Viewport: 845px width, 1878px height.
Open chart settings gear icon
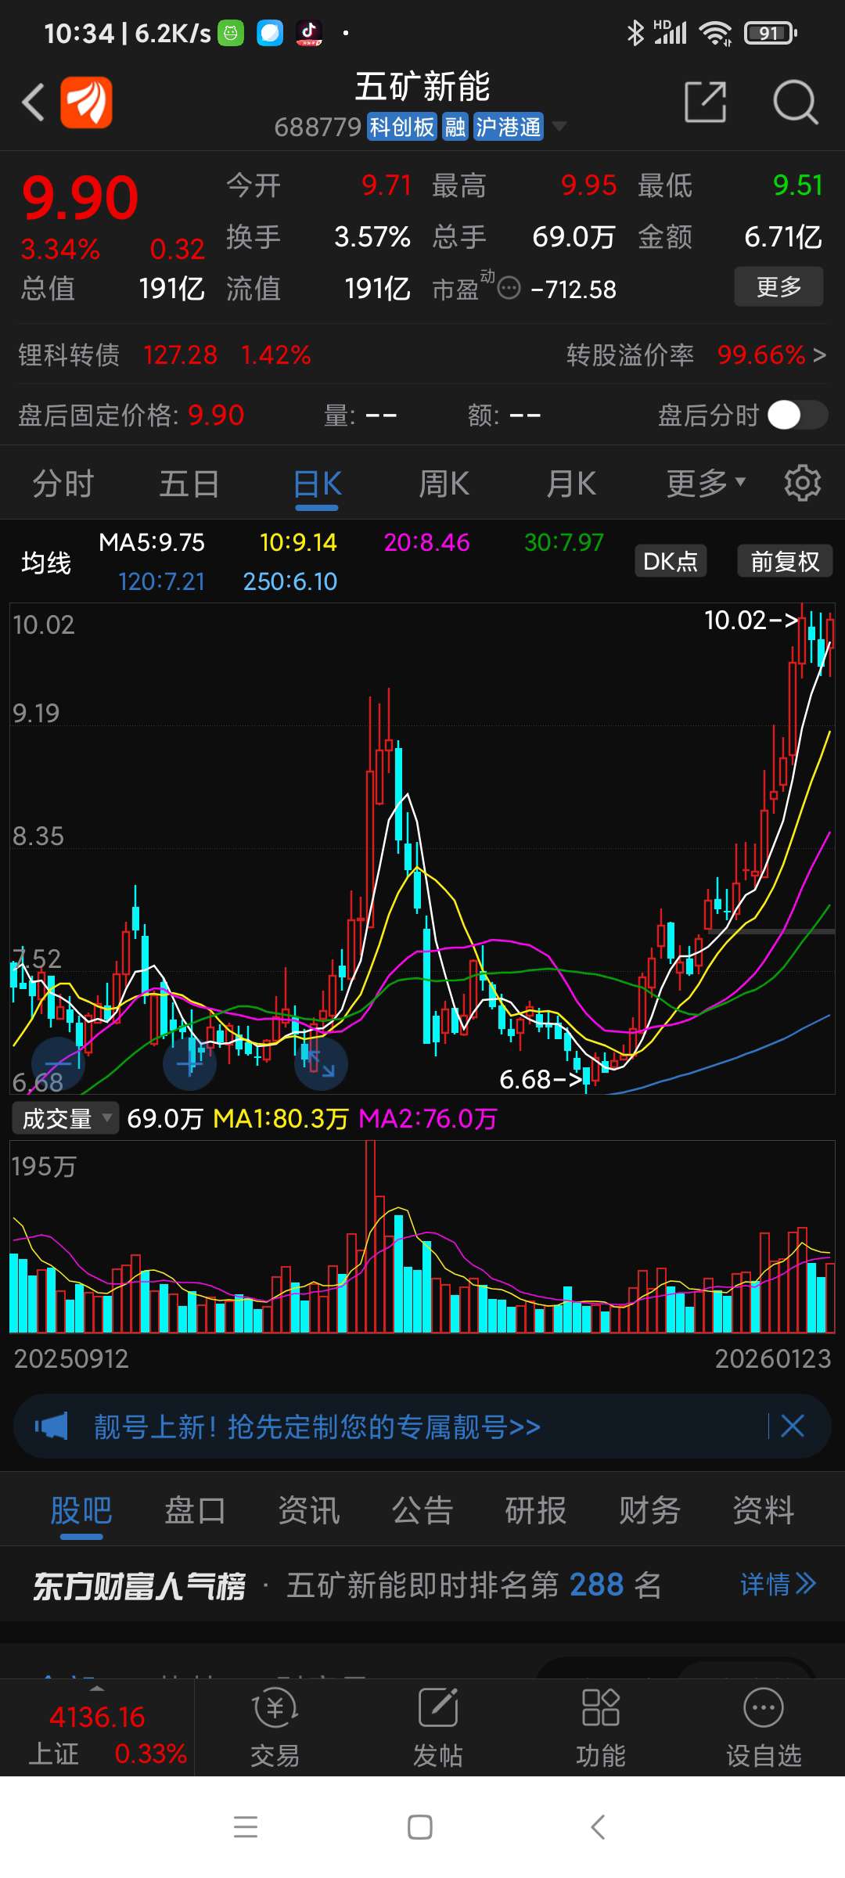click(x=802, y=483)
